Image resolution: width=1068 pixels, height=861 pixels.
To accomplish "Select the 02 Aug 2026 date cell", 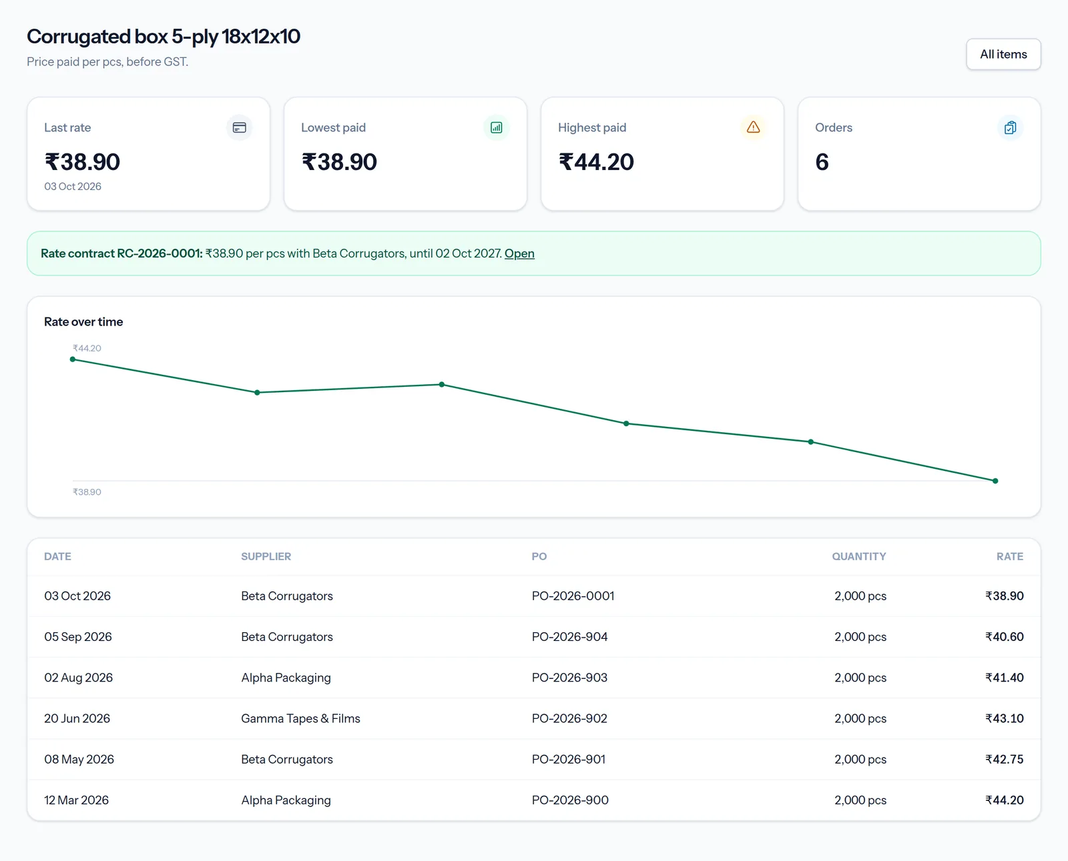I will click(79, 678).
